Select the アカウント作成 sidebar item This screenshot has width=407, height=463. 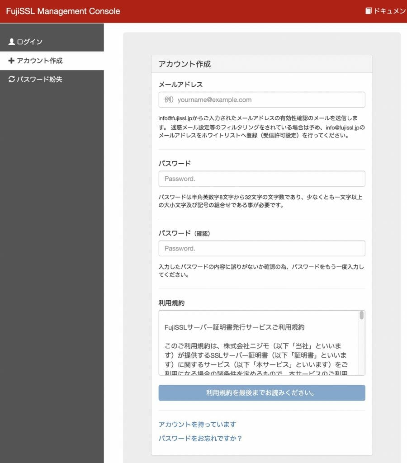point(52,61)
